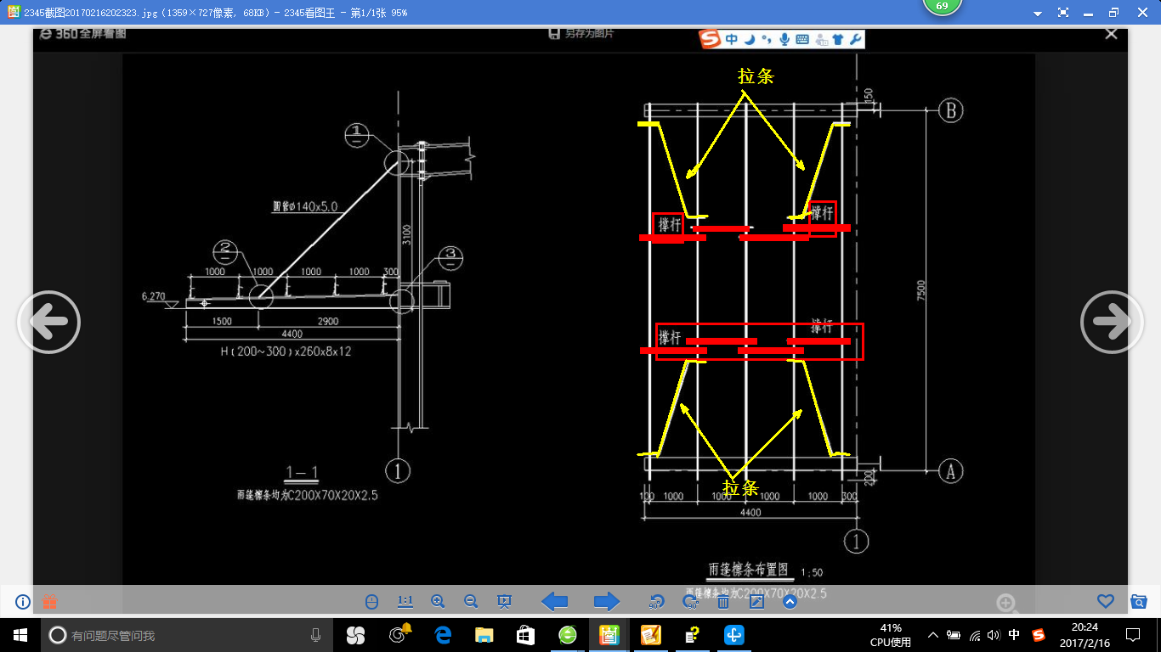The width and height of the screenshot is (1161, 652).
Task: Open the Windows Start menu
Action: 20,635
